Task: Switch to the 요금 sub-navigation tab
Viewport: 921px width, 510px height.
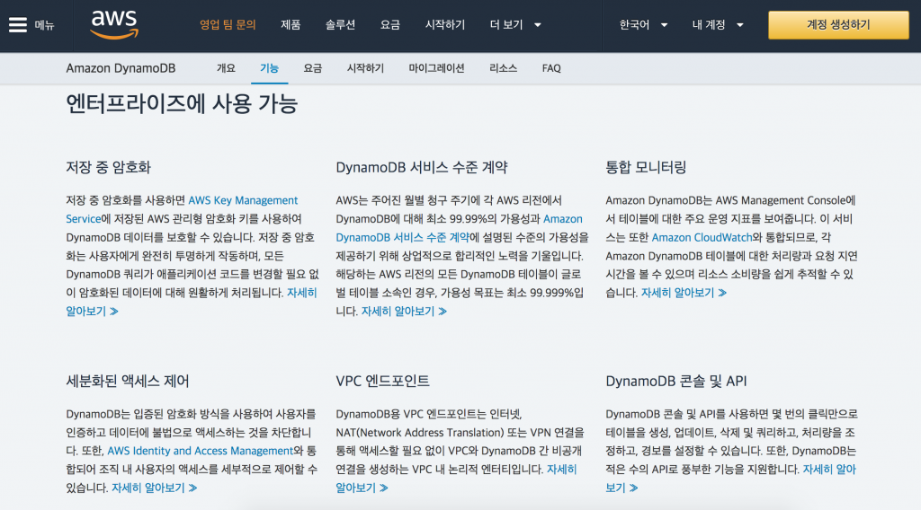Action: point(312,68)
